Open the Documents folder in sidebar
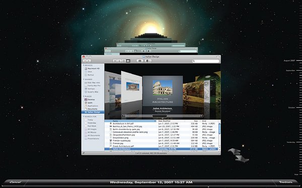Viewport: 302px width, 188px height. 93,109
